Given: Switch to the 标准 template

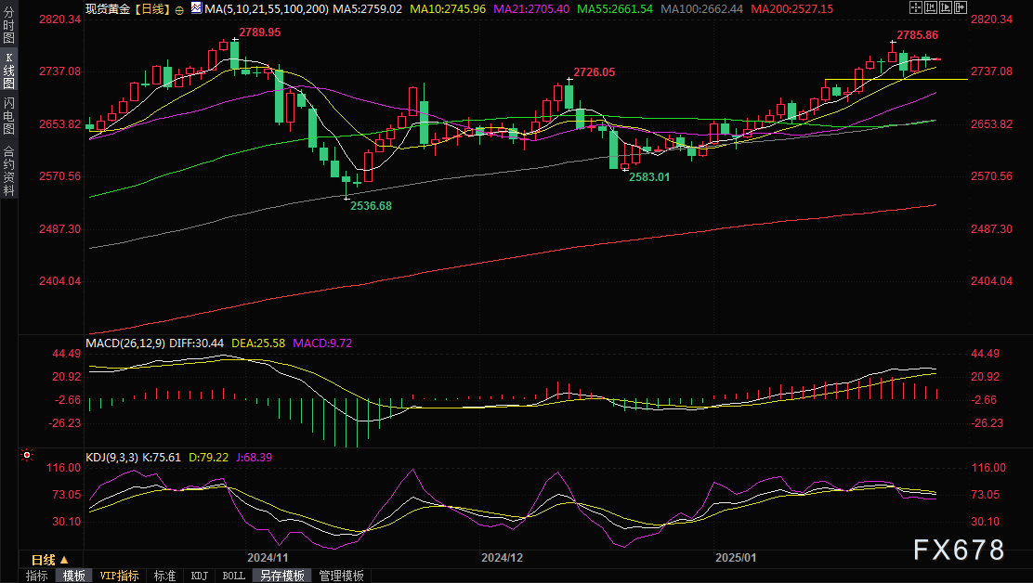Looking at the screenshot, I should click(x=164, y=576).
